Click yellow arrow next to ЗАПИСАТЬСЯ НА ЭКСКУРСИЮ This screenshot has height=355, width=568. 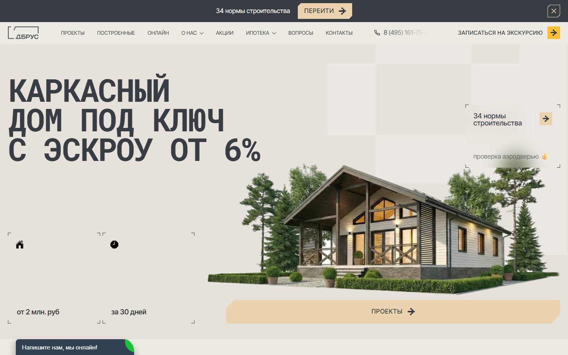(x=554, y=33)
